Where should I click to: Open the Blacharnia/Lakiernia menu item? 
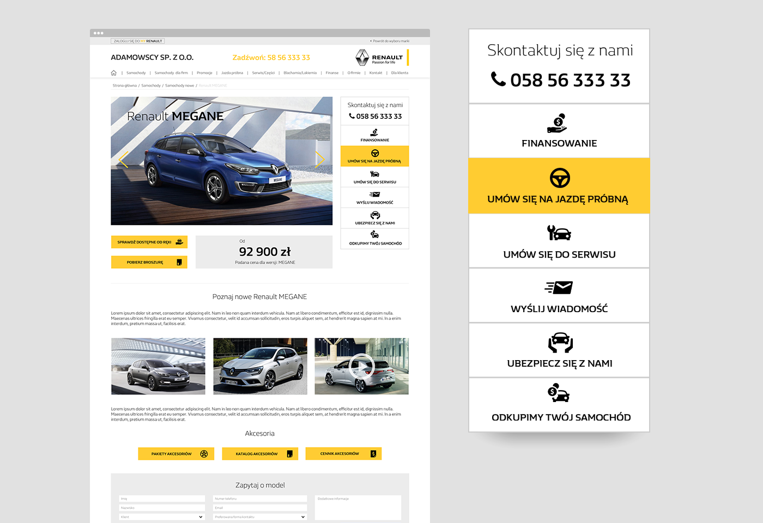(x=300, y=73)
